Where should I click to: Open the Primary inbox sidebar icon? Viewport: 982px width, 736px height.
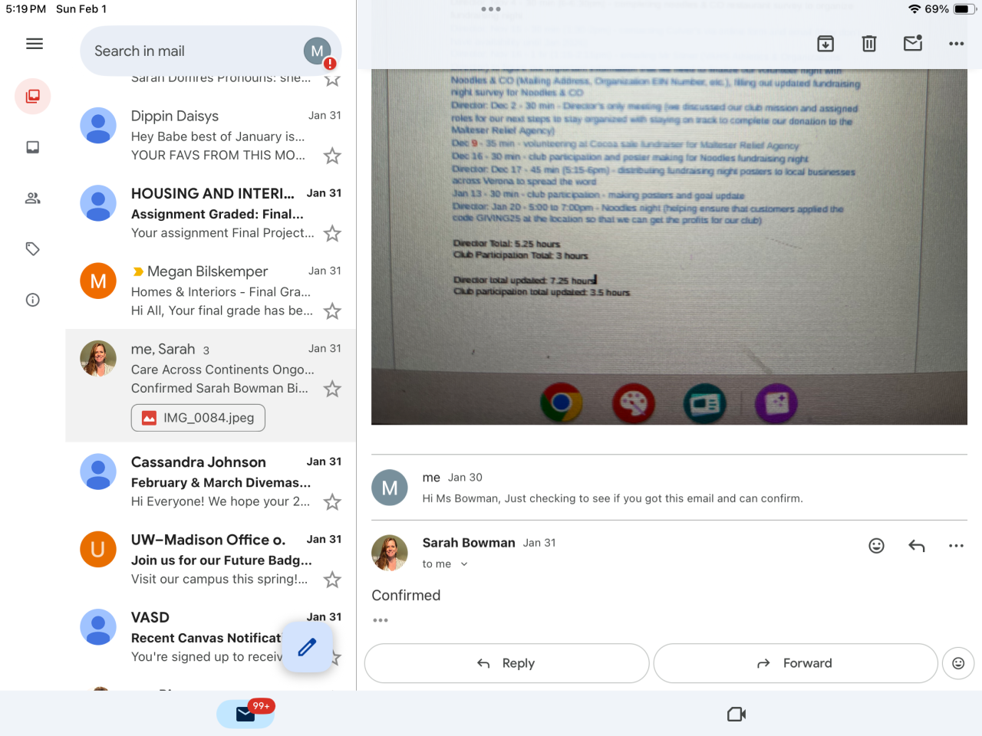(33, 147)
